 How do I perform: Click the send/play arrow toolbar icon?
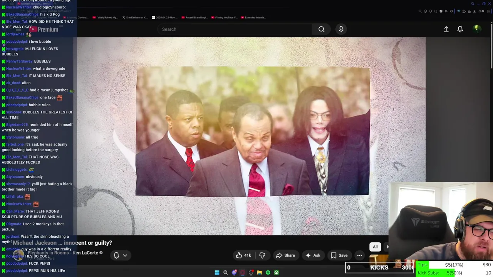446,11
